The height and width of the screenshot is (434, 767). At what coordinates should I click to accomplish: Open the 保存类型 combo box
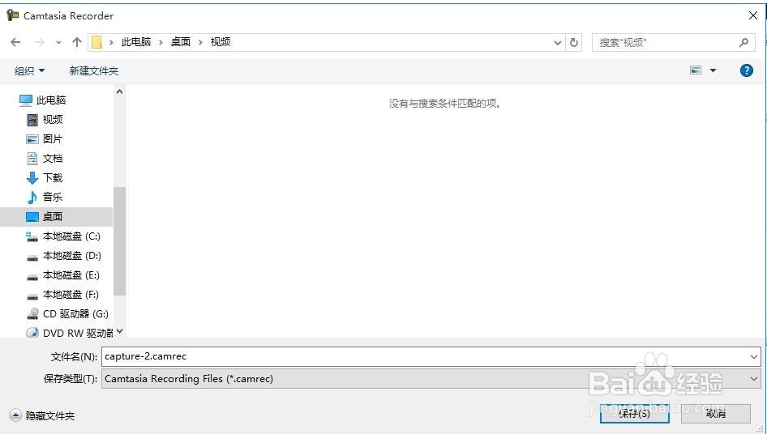(x=431, y=379)
